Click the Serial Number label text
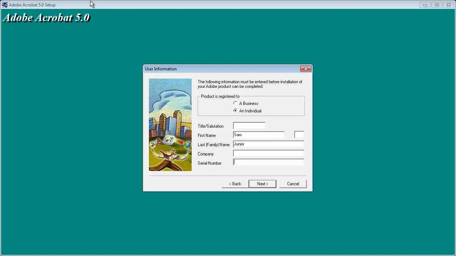456x256 pixels. tap(209, 163)
